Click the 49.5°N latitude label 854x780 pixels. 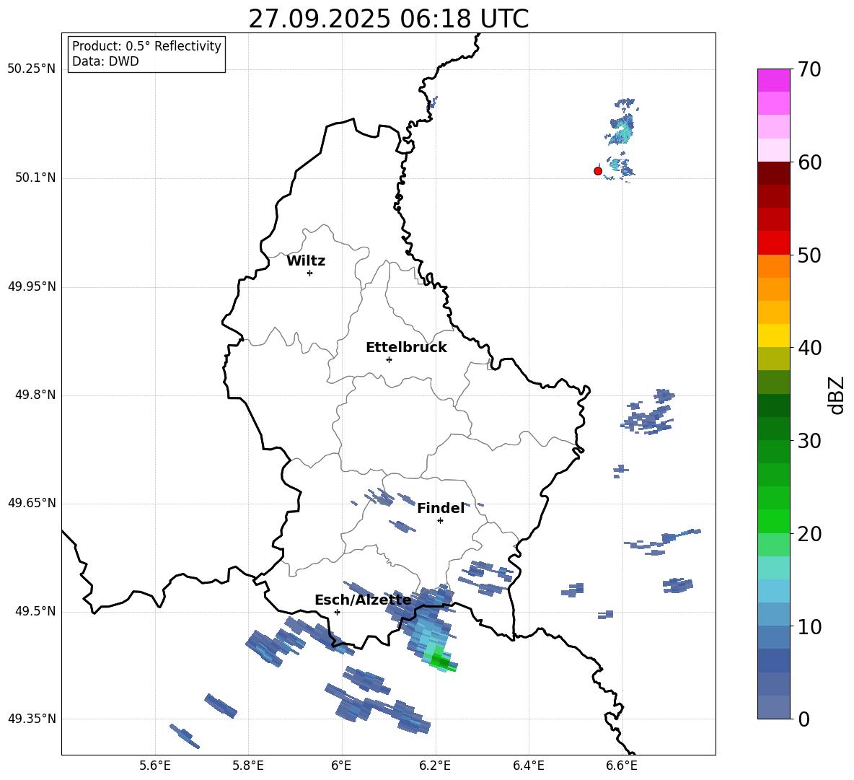coord(35,611)
